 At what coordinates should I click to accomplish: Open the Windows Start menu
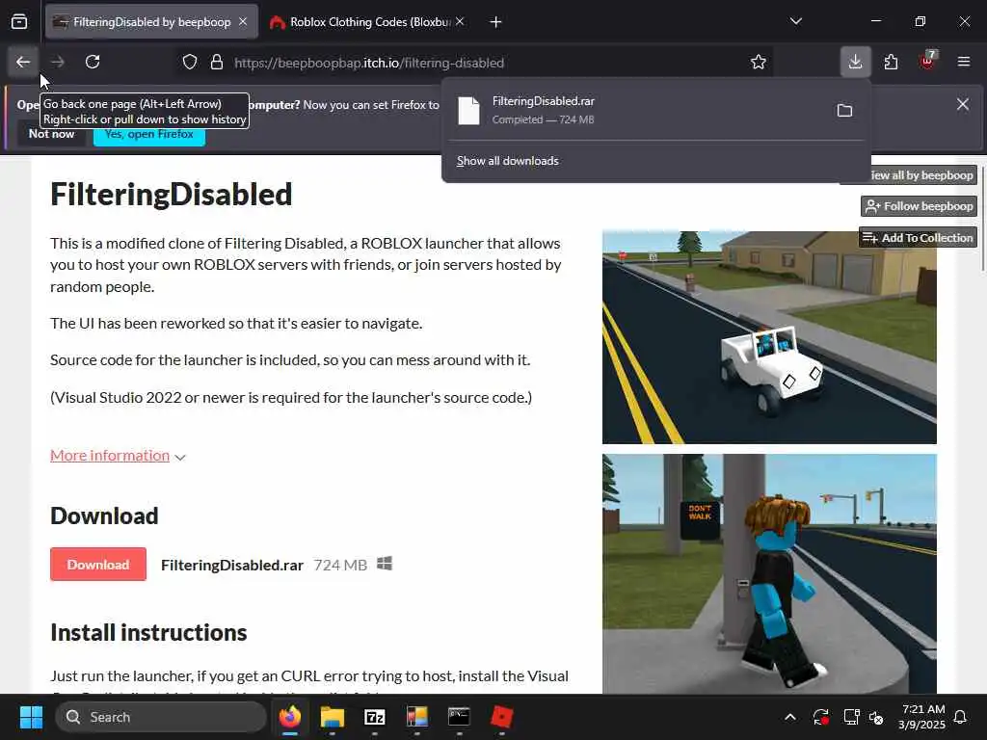pos(31,717)
